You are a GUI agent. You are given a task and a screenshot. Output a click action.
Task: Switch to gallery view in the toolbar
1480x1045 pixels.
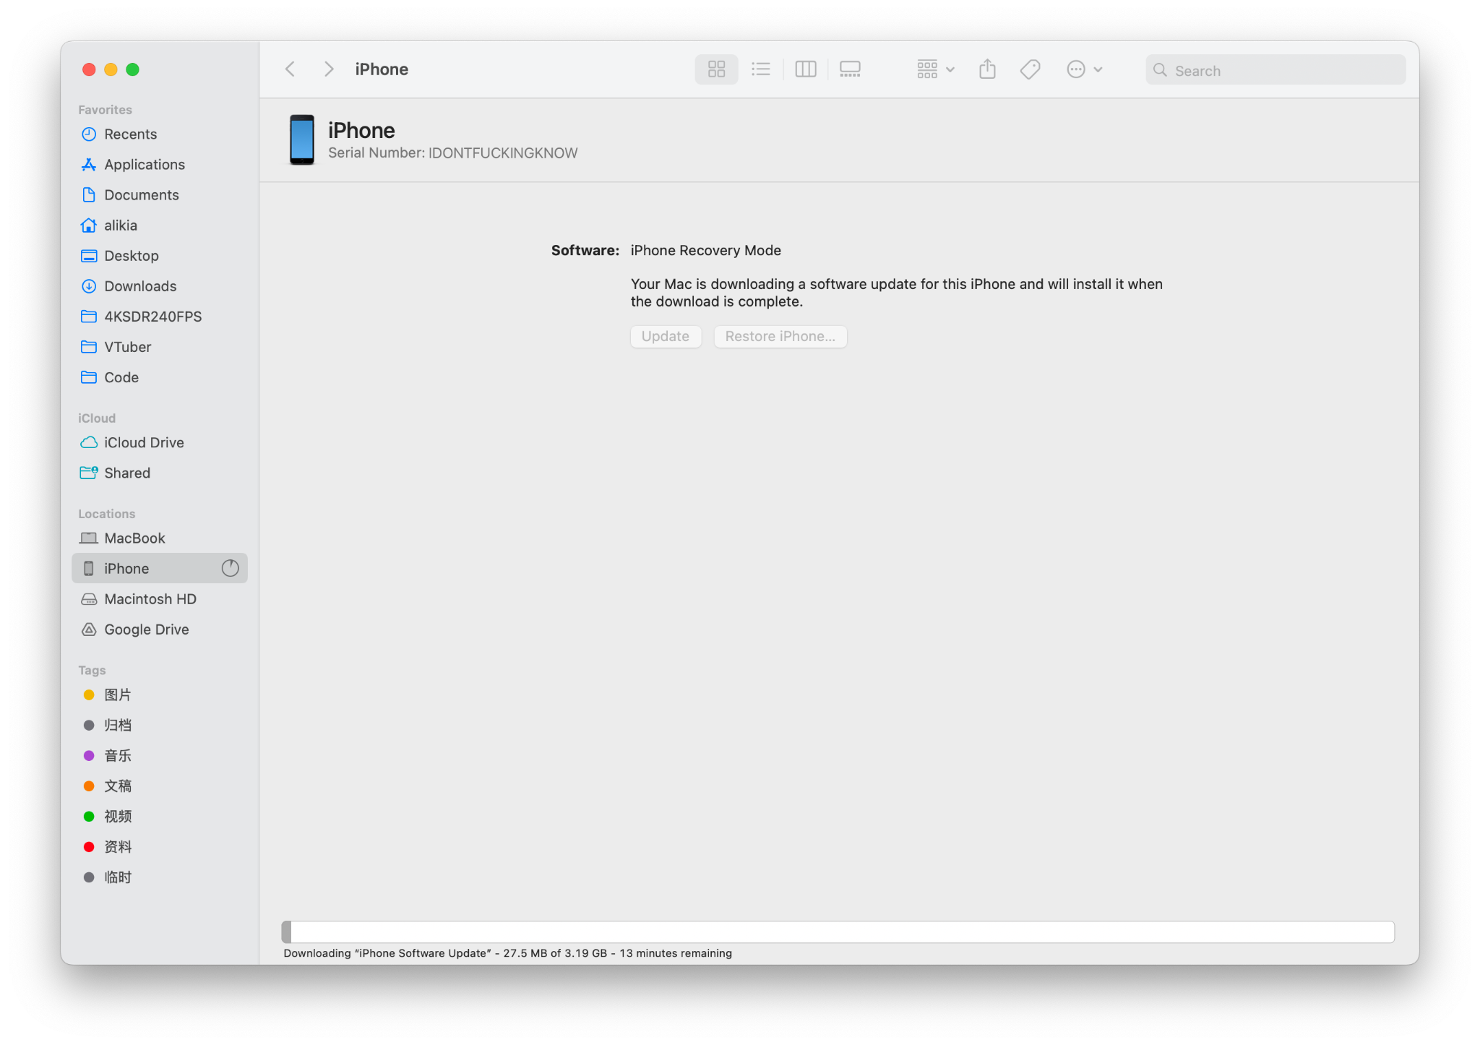850,69
